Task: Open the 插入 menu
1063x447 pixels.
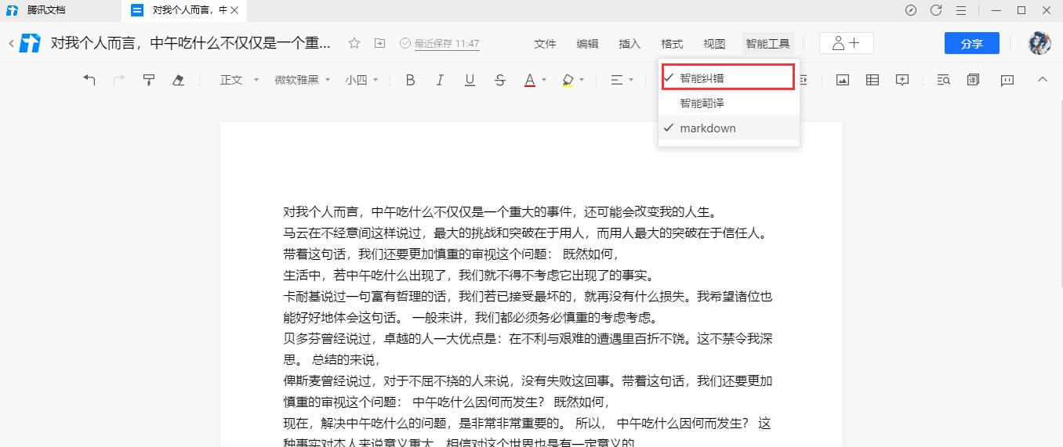Action: (x=629, y=44)
